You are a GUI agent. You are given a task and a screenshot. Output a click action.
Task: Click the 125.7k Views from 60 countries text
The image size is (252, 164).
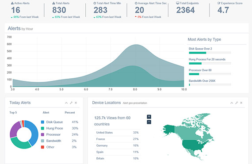point(112,121)
